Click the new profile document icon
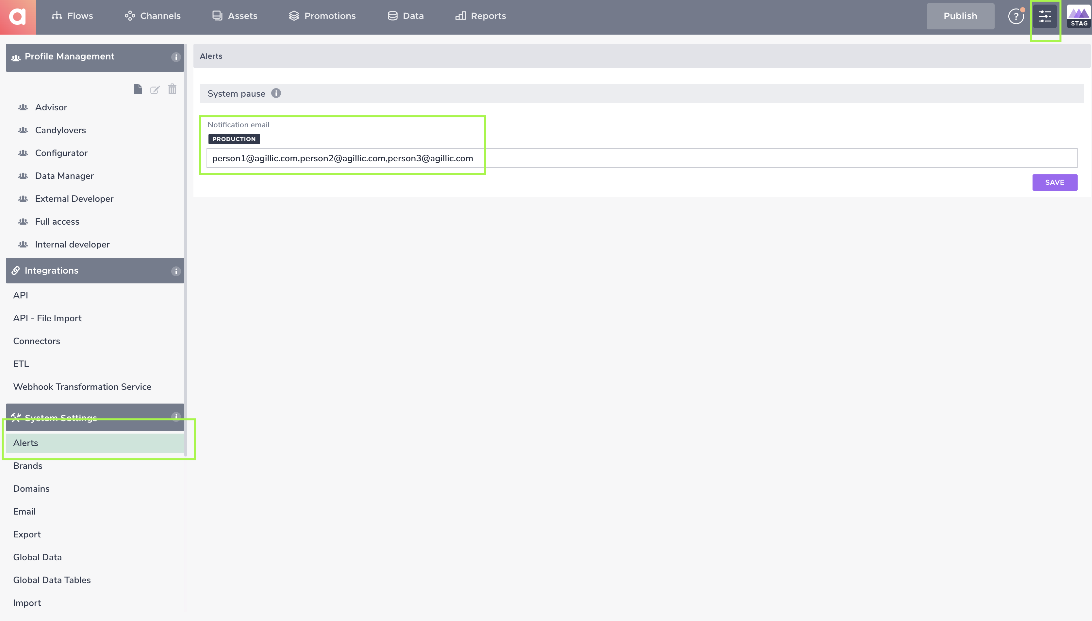This screenshot has width=1092, height=621. click(x=138, y=89)
